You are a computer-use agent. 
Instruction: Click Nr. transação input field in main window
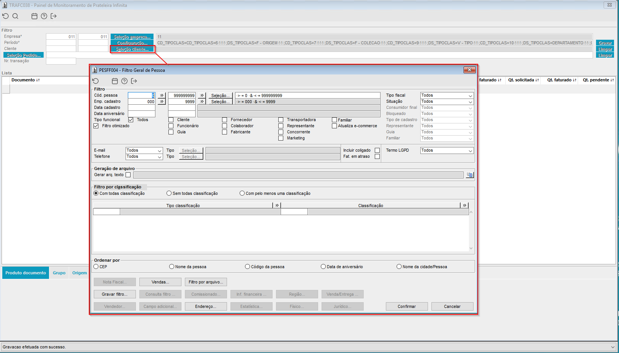61,61
